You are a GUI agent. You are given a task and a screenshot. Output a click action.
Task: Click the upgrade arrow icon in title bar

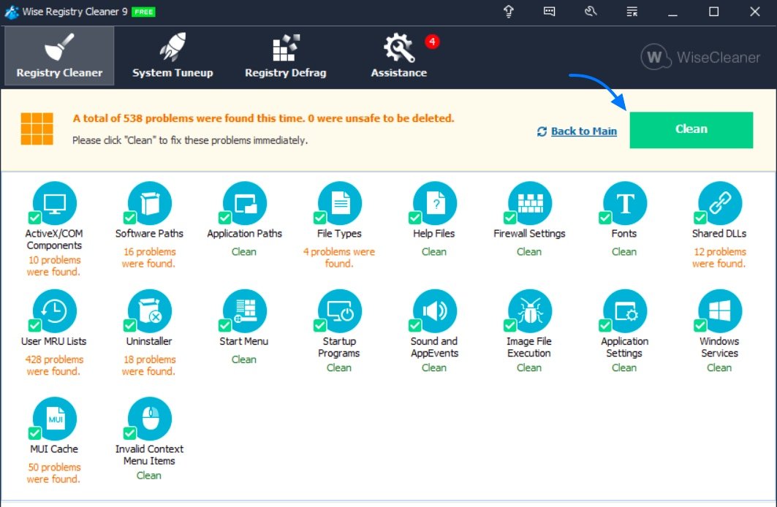coord(509,12)
